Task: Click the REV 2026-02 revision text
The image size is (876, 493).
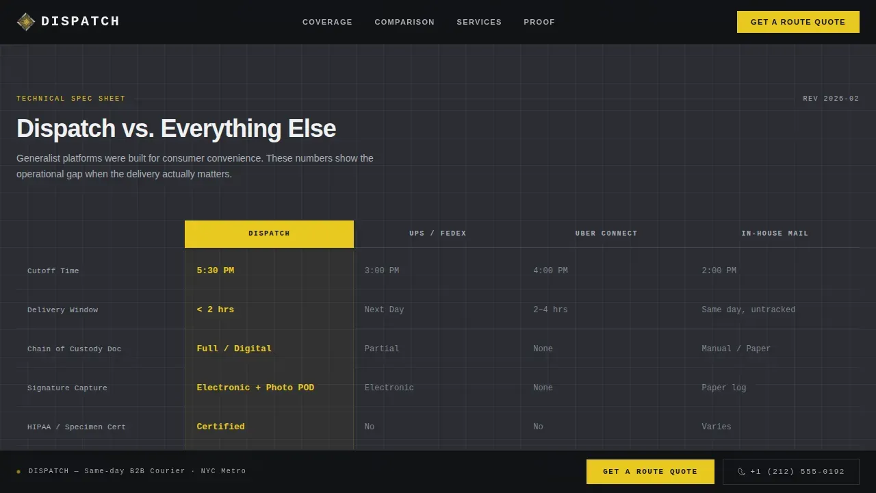Action: 831,99
